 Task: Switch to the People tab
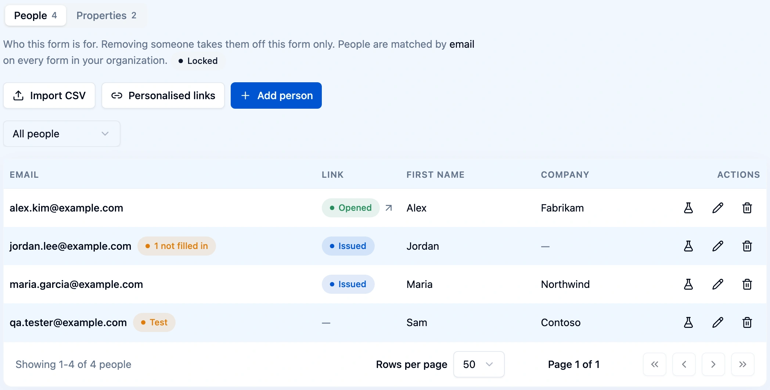tap(36, 15)
